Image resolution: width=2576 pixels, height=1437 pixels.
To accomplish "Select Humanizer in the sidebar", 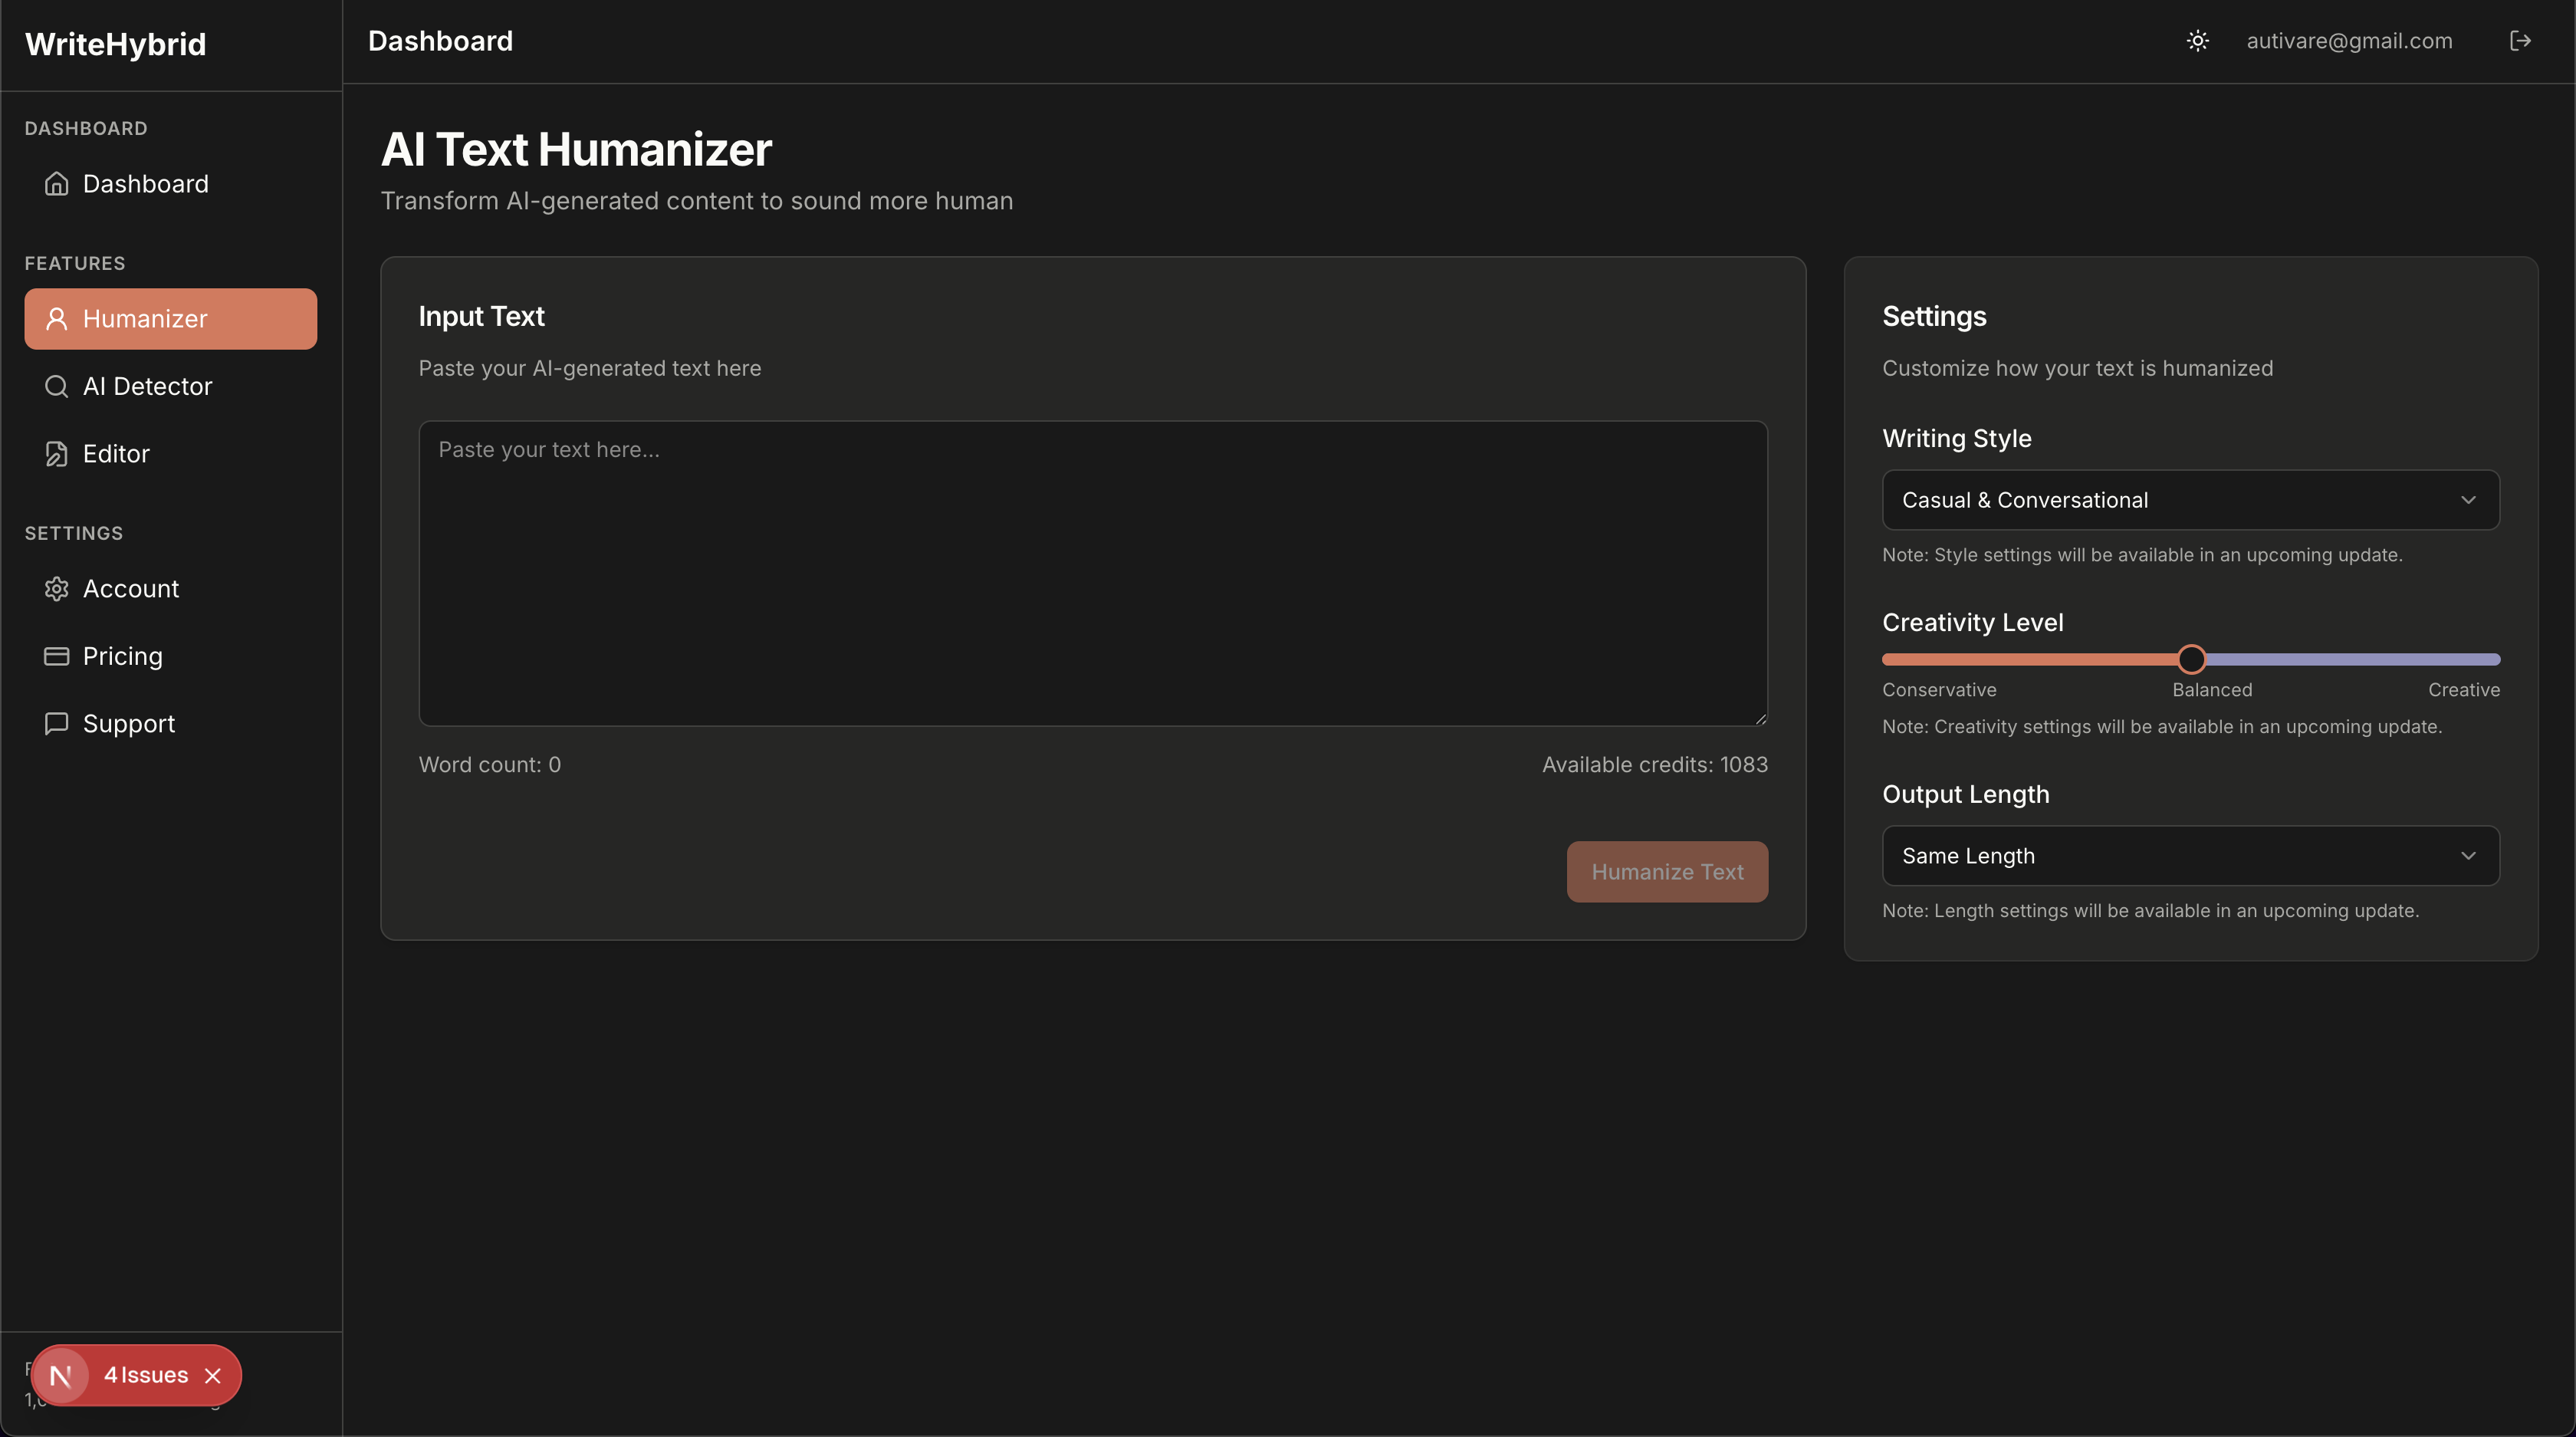I will (171, 319).
